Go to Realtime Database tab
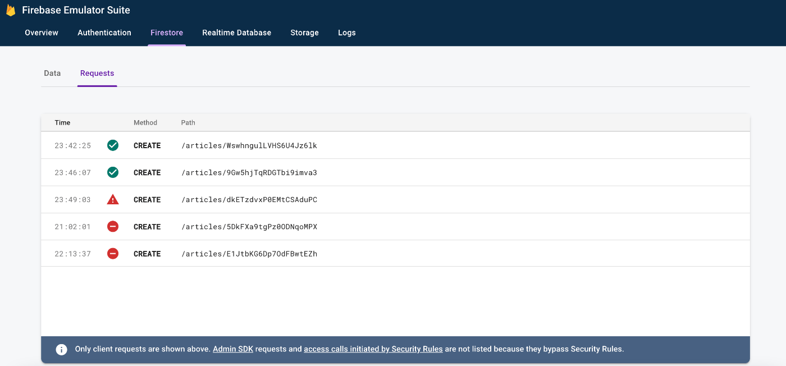786x366 pixels. coord(237,33)
